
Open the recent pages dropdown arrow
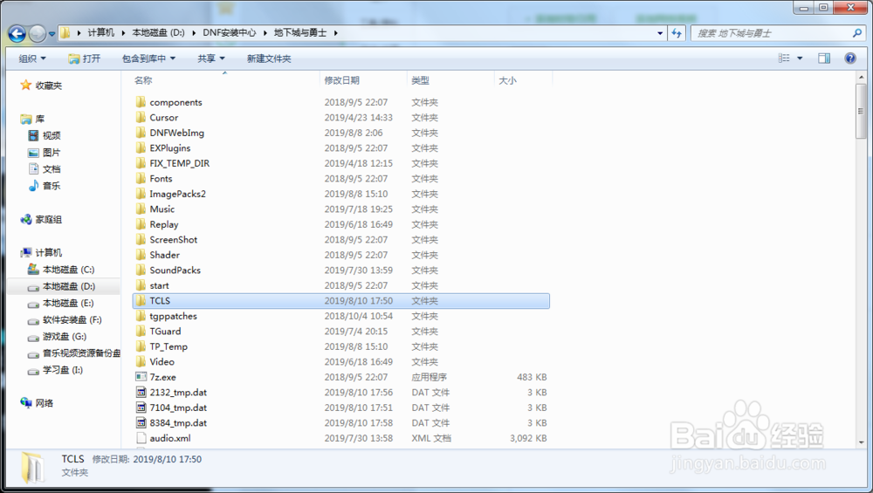coord(52,34)
